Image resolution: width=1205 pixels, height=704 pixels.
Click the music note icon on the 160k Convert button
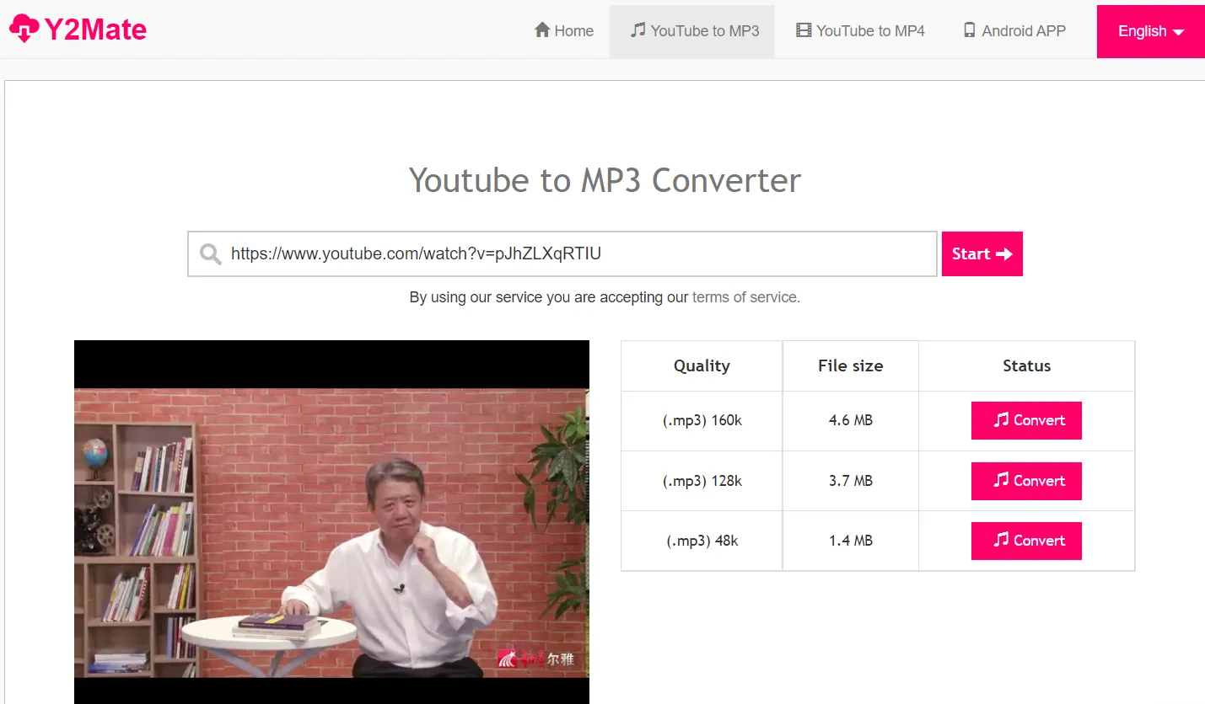pyautogui.click(x=1001, y=419)
